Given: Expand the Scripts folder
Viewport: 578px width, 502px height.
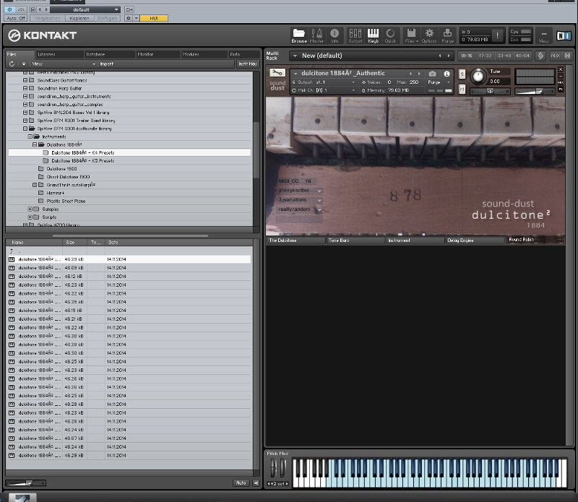Looking at the screenshot, I should pos(30,217).
